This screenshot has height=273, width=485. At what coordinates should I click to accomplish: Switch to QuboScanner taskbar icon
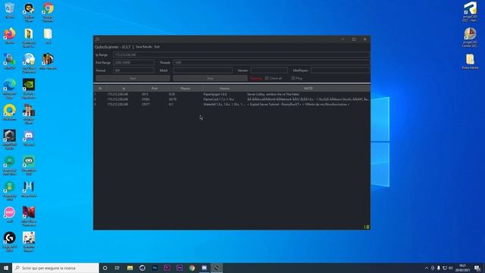coord(217,268)
